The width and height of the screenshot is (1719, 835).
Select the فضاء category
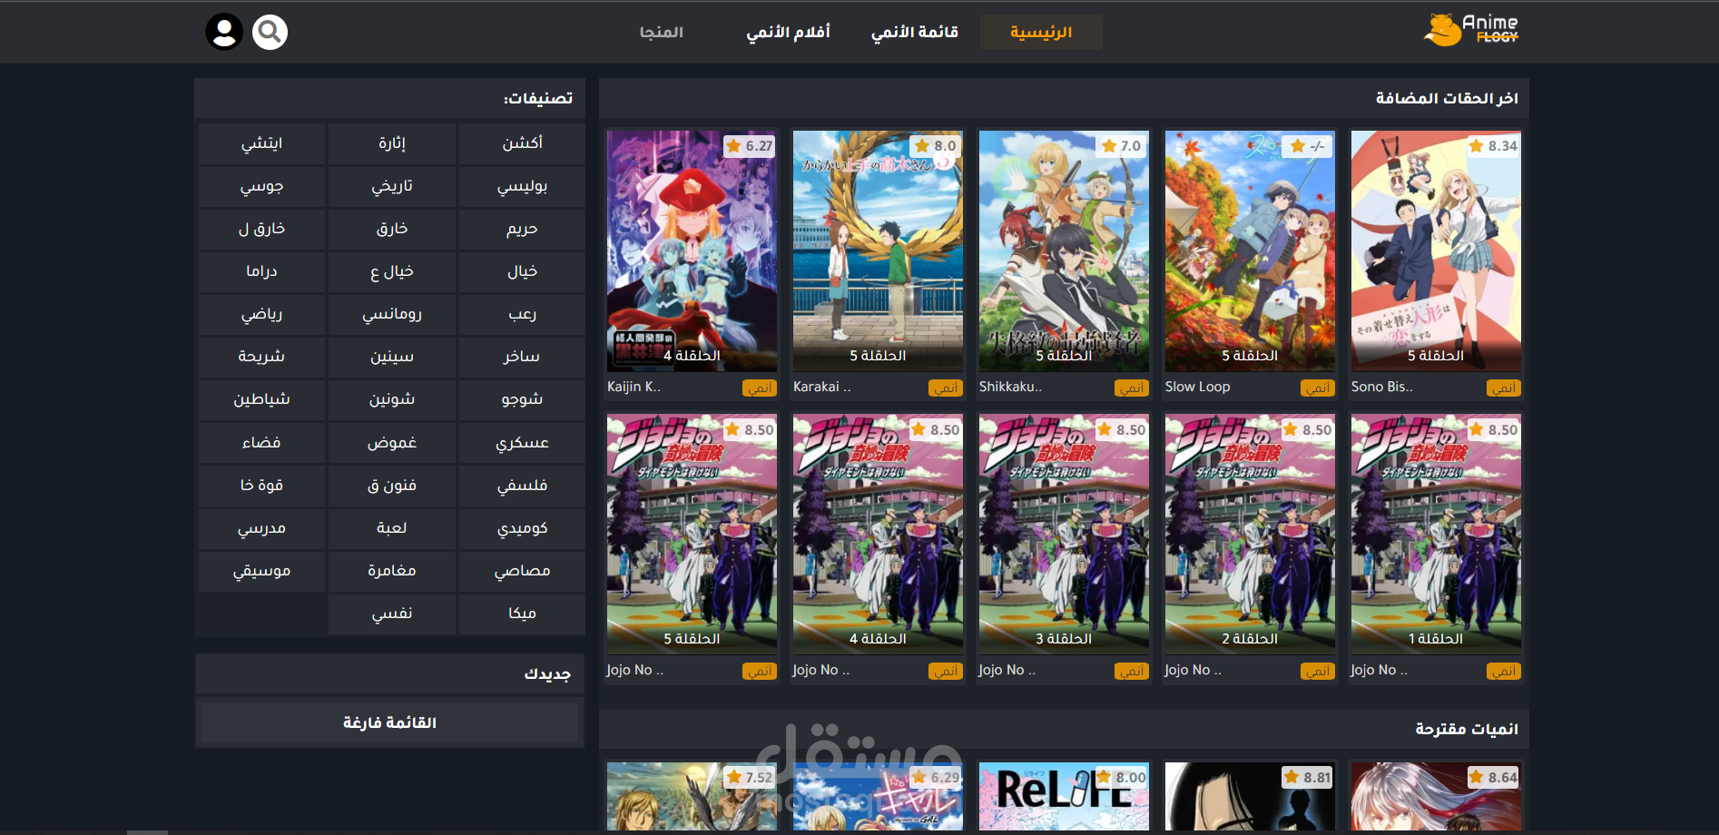(x=261, y=443)
